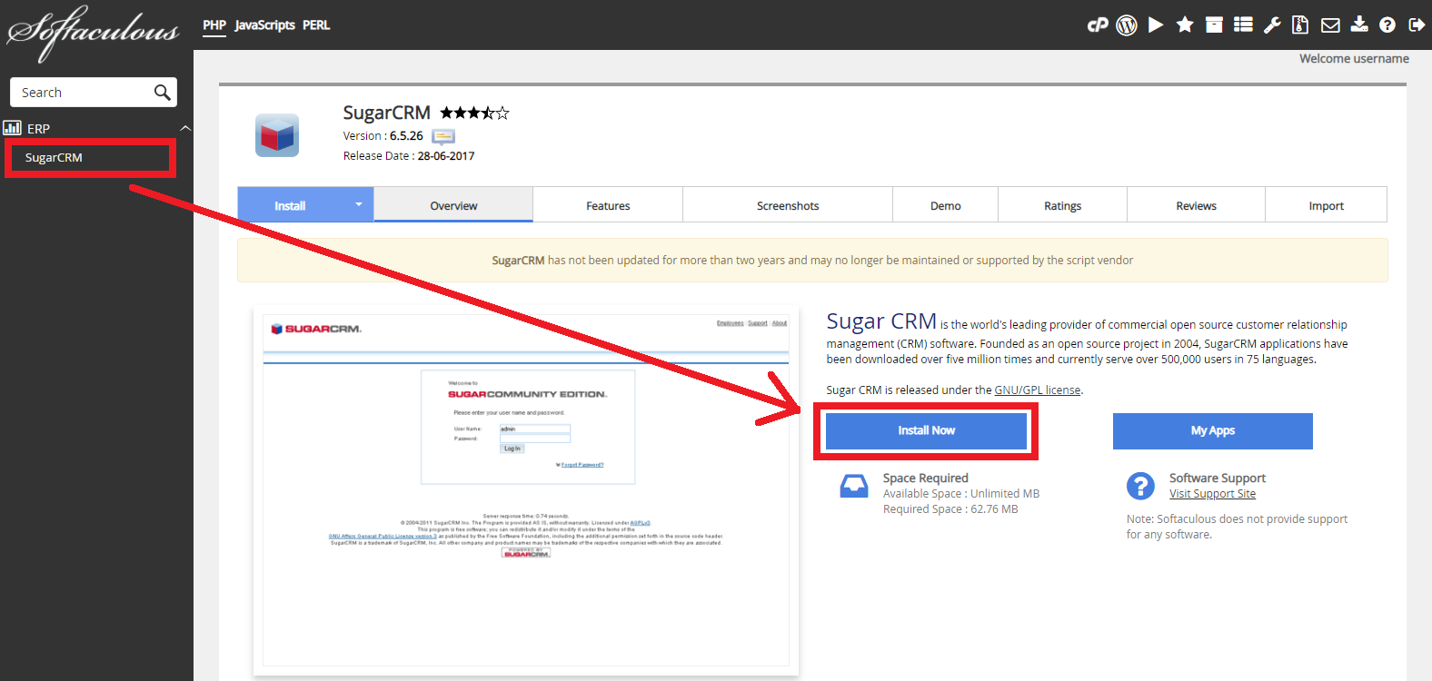Click the SugarCRM cube logo
Viewport: 1432px width, 681px height.
point(277,135)
